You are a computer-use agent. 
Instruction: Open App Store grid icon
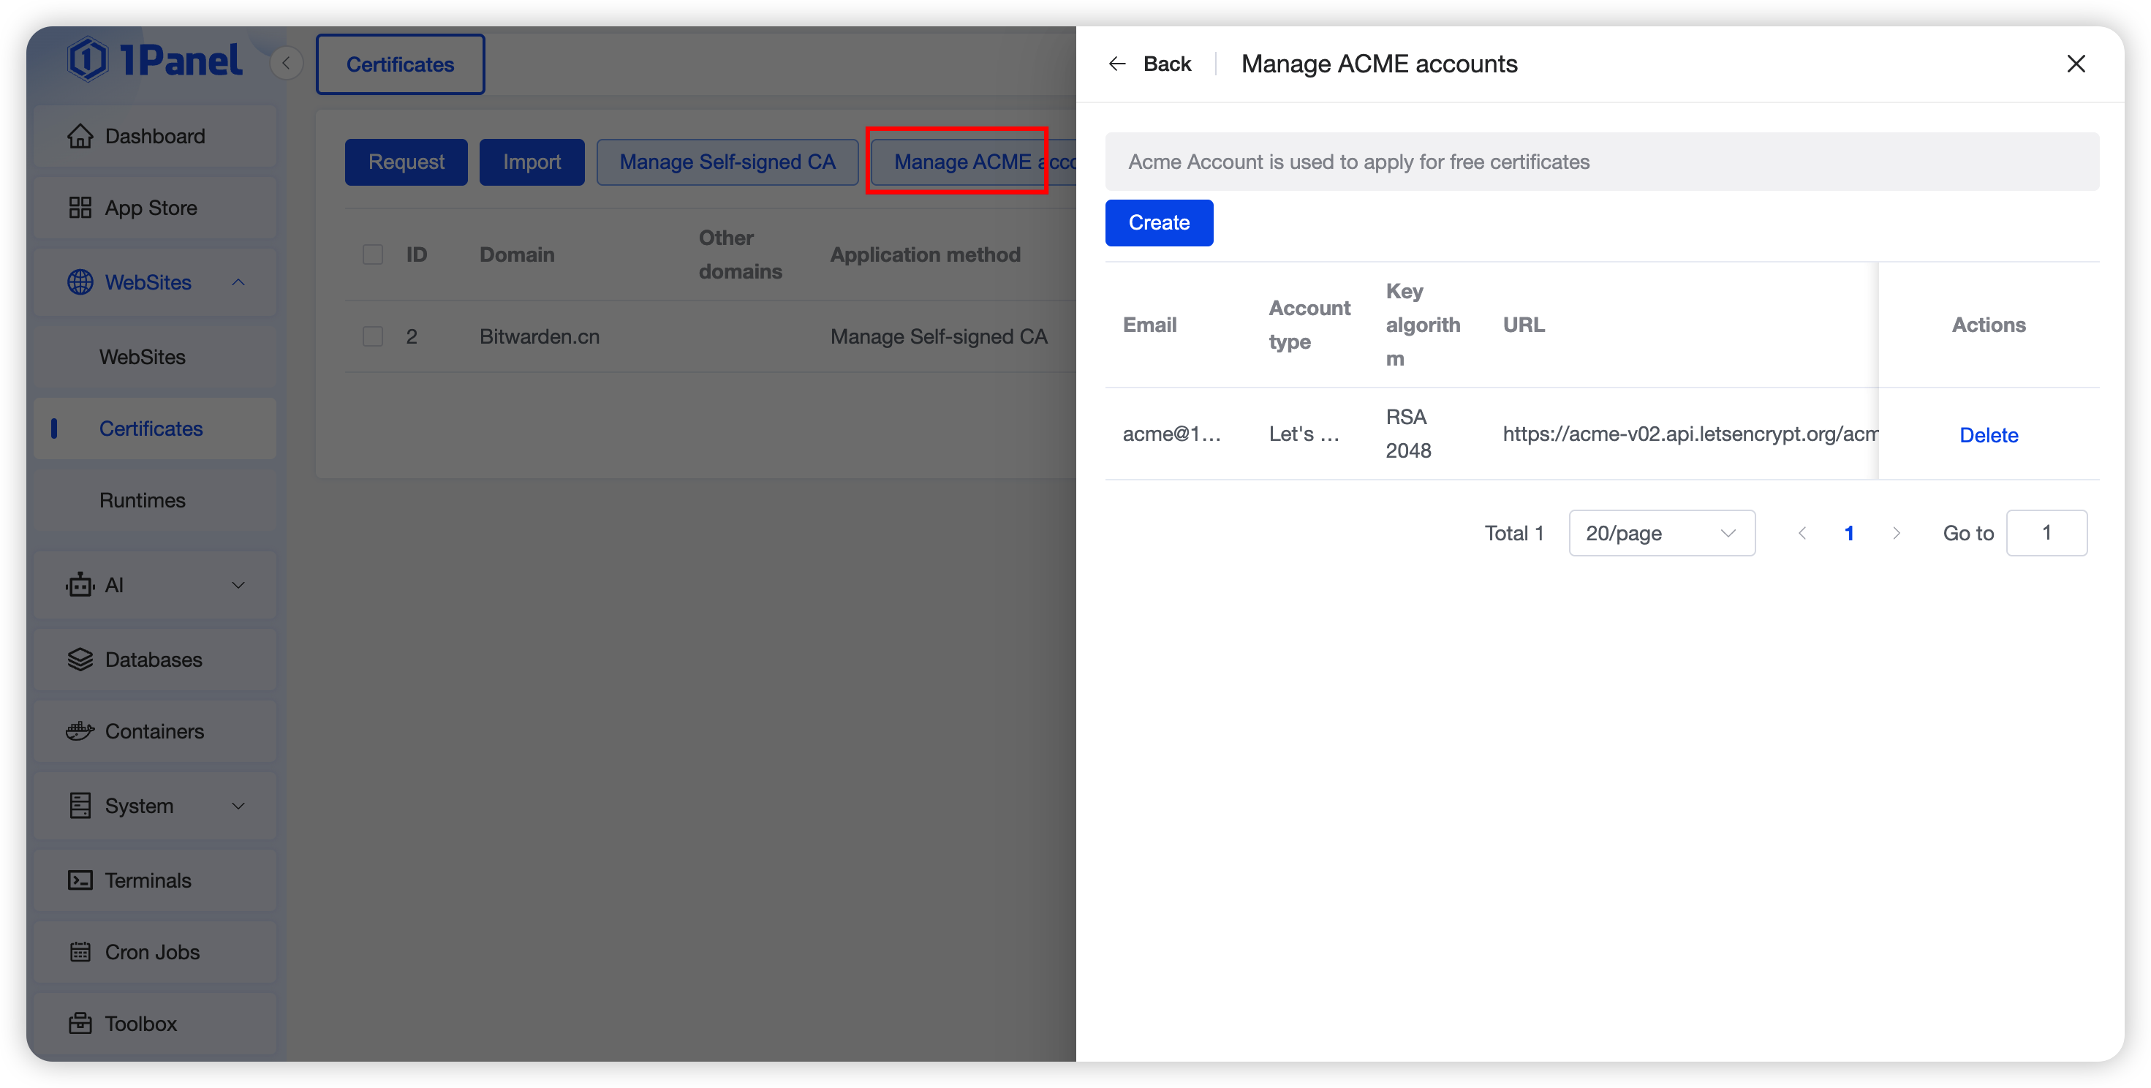pos(80,208)
